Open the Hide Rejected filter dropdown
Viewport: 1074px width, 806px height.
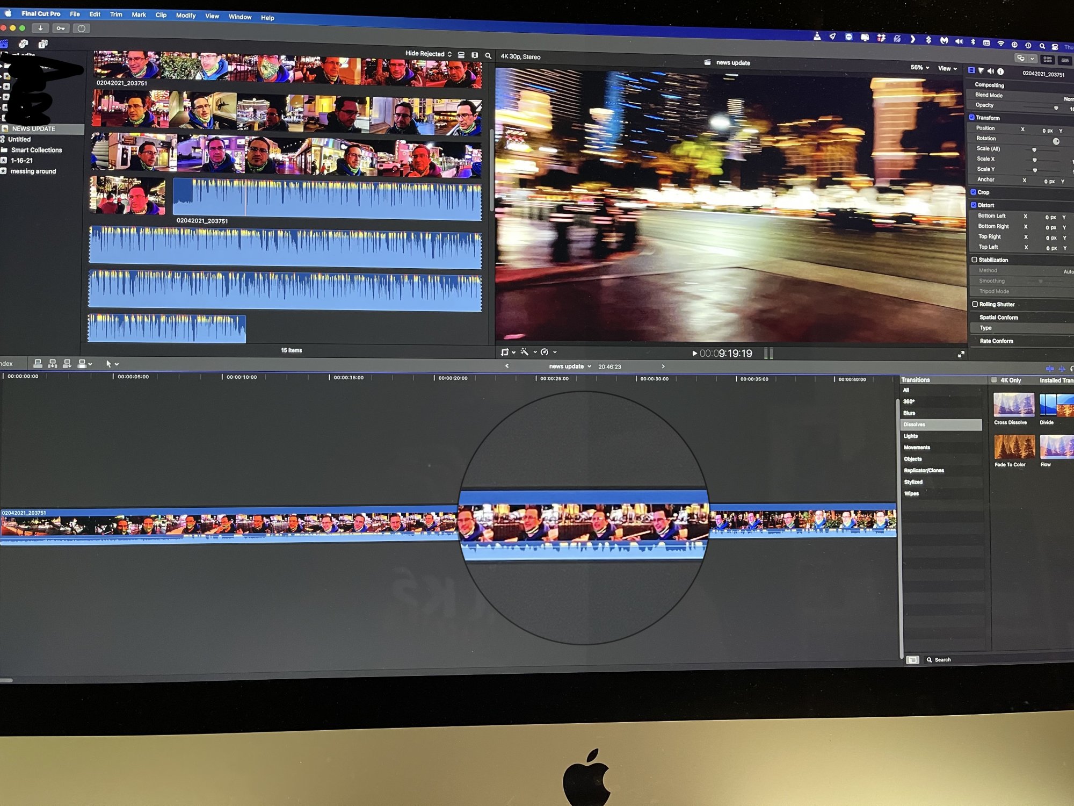[428, 54]
